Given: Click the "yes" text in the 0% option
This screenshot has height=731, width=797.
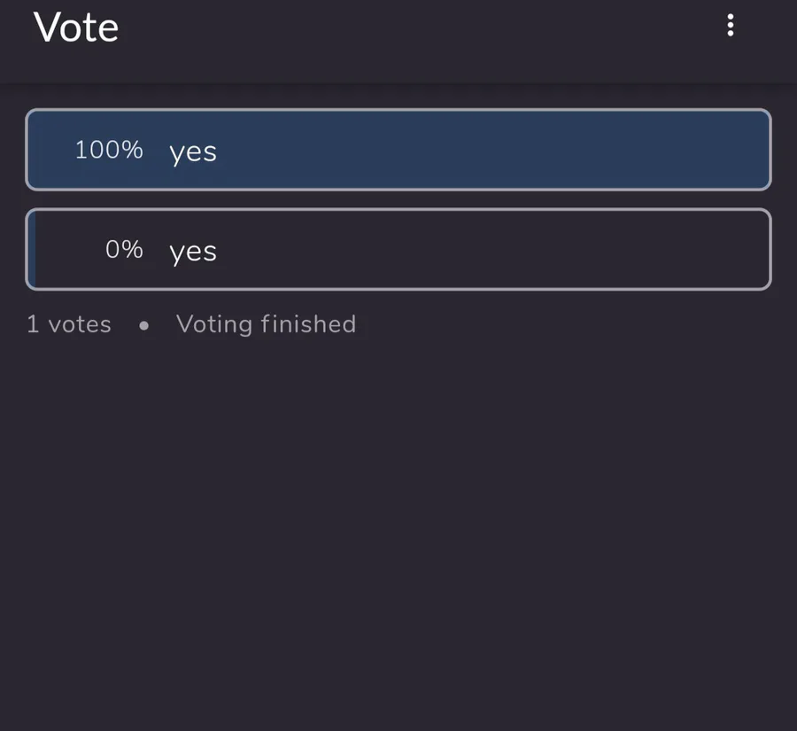Looking at the screenshot, I should (x=193, y=251).
